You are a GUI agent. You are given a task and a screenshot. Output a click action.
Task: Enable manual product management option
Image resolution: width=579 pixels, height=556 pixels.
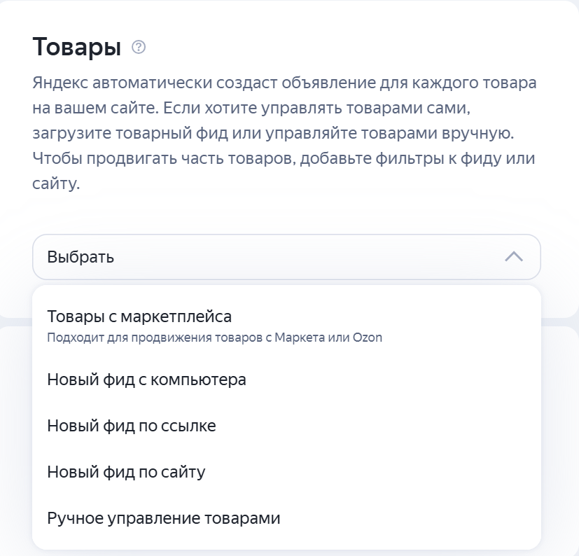pyautogui.click(x=162, y=518)
